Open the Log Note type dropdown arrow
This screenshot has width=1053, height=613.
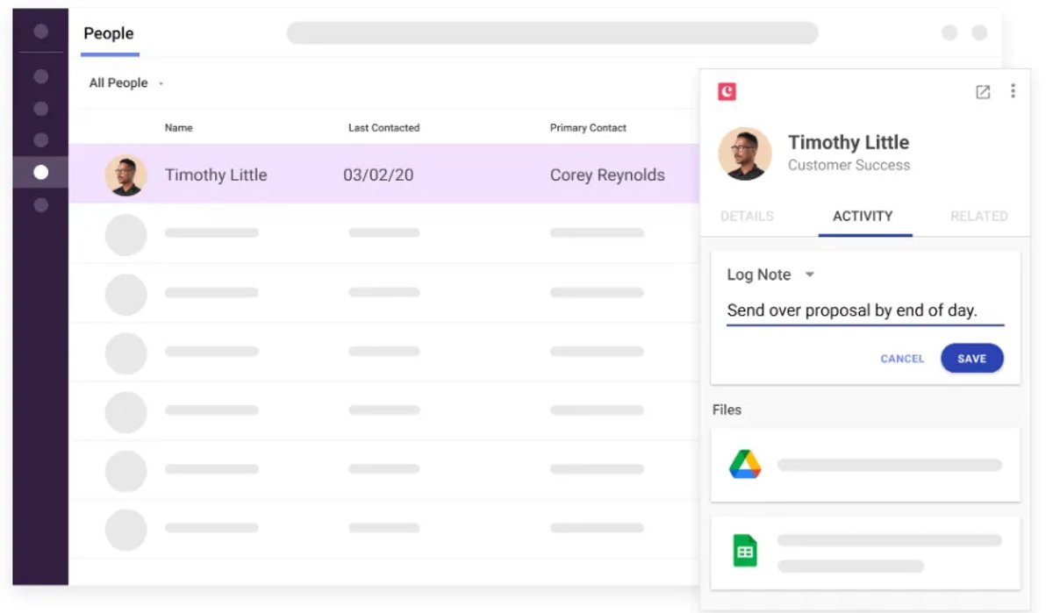[x=810, y=274]
